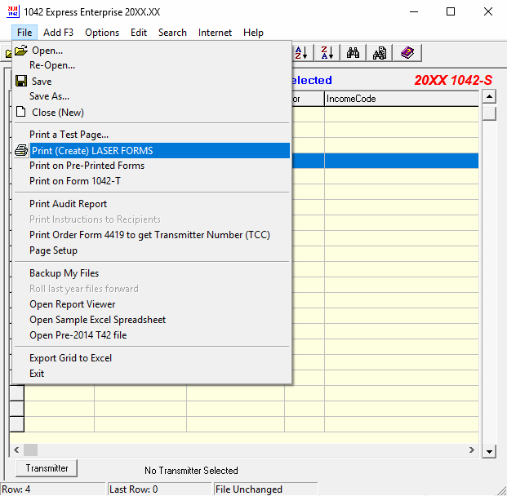Select Print Audit Report menu entry
Image resolution: width=507 pixels, height=496 pixels.
[x=68, y=204]
